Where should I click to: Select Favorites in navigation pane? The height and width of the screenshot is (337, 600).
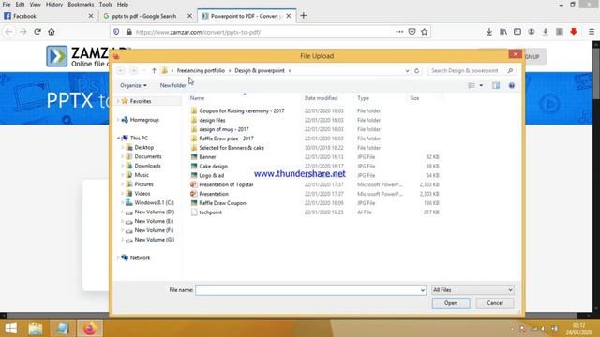(x=140, y=101)
